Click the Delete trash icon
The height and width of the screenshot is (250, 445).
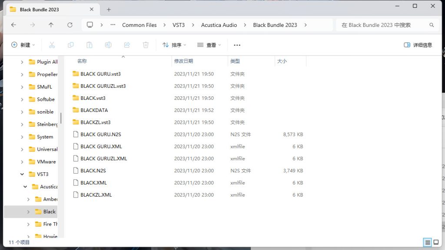pos(146,45)
